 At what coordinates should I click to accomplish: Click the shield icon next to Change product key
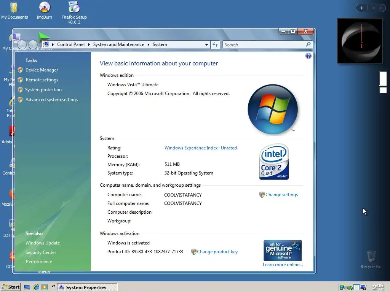[194, 252]
